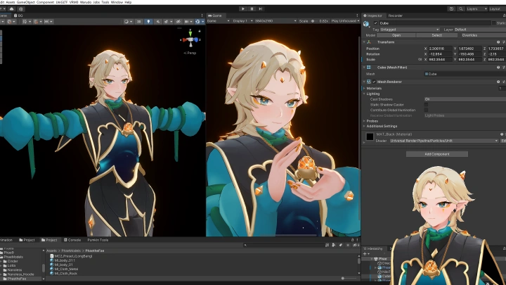Switch to the Pumkin Tools tab
Screen dimensions: 506x285
tap(98, 240)
